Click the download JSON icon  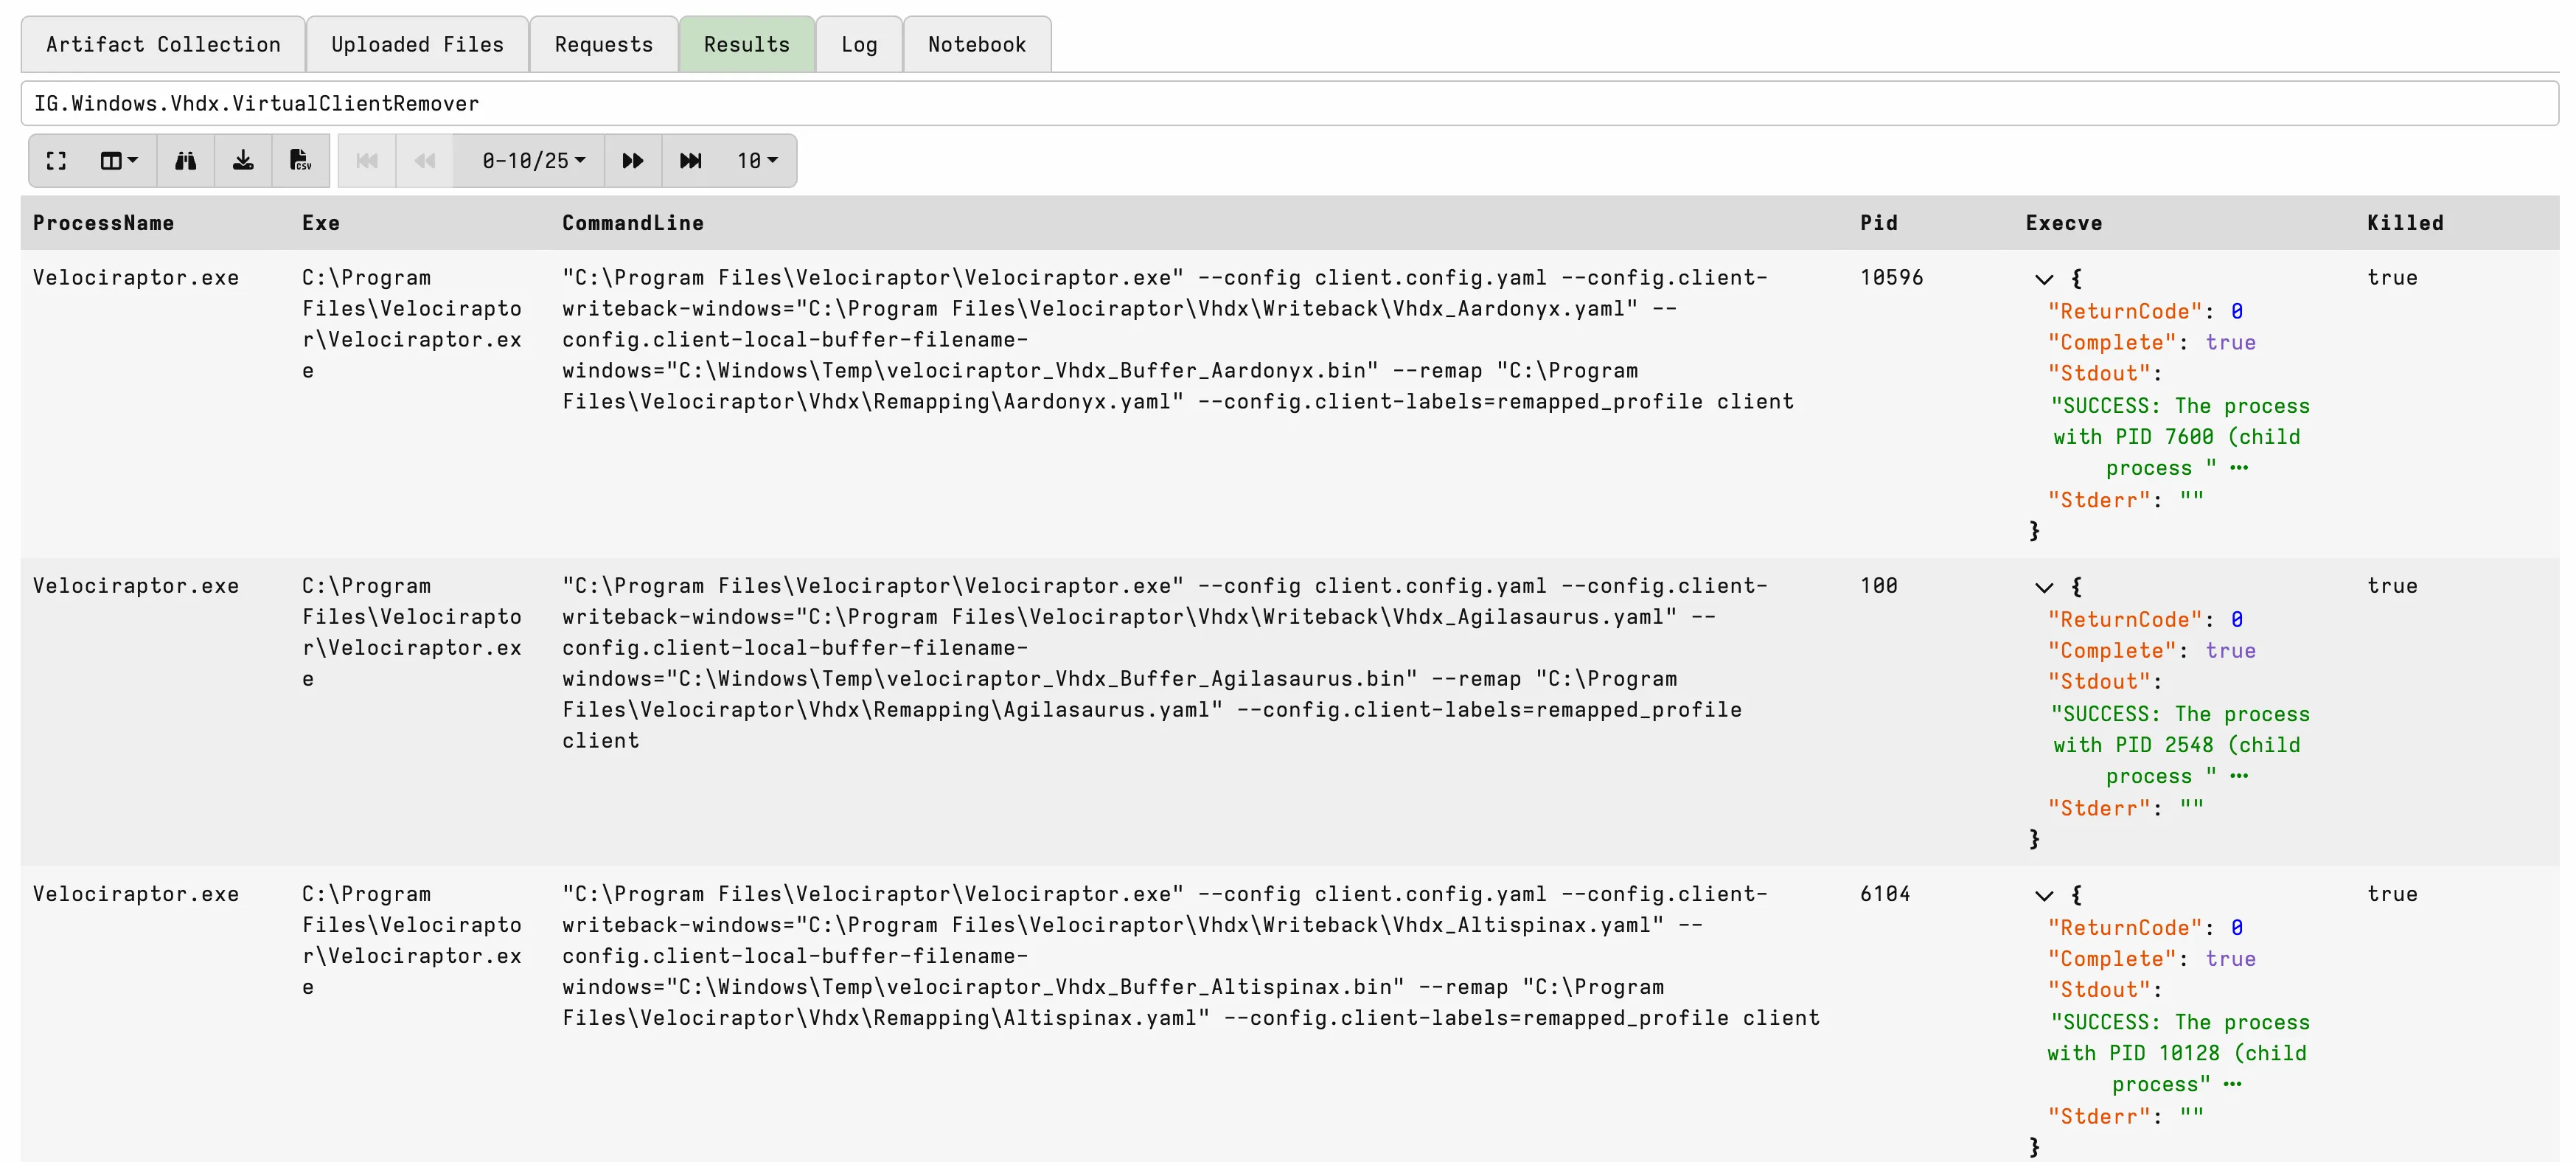243,161
